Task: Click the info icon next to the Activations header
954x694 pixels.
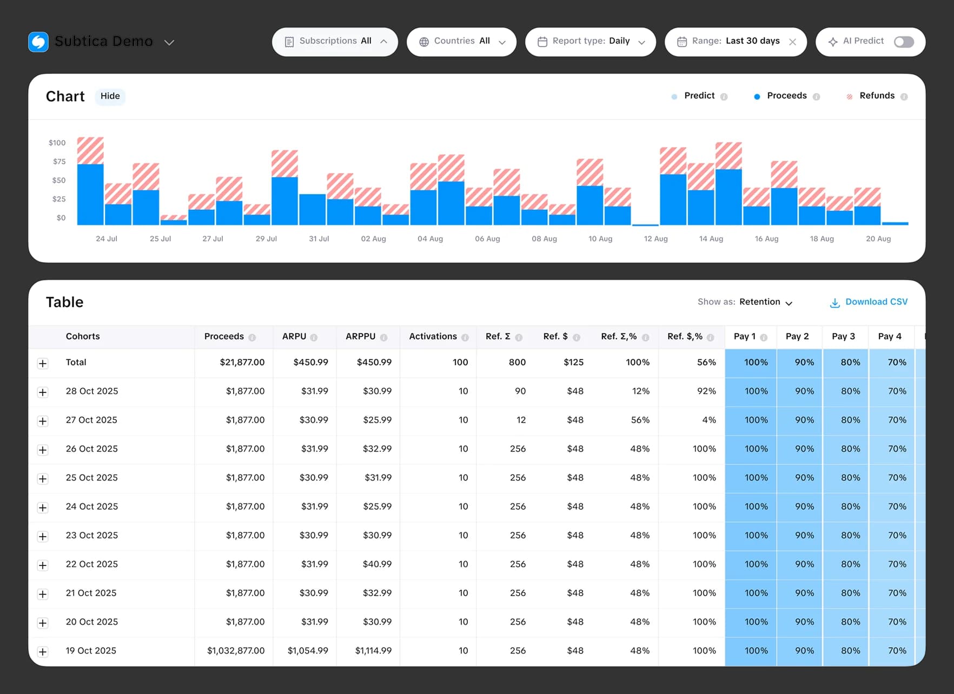Action: pyautogui.click(x=466, y=336)
